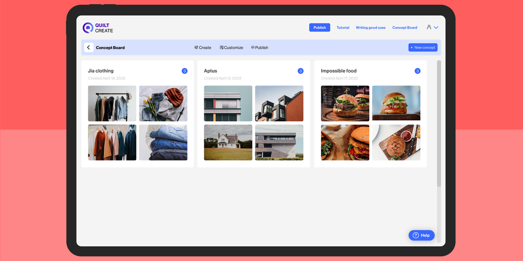Open the Tutorial link
523x261 pixels.
pyautogui.click(x=343, y=28)
